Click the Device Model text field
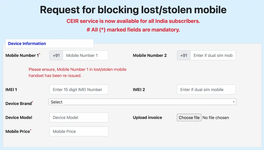 [x=79, y=117]
